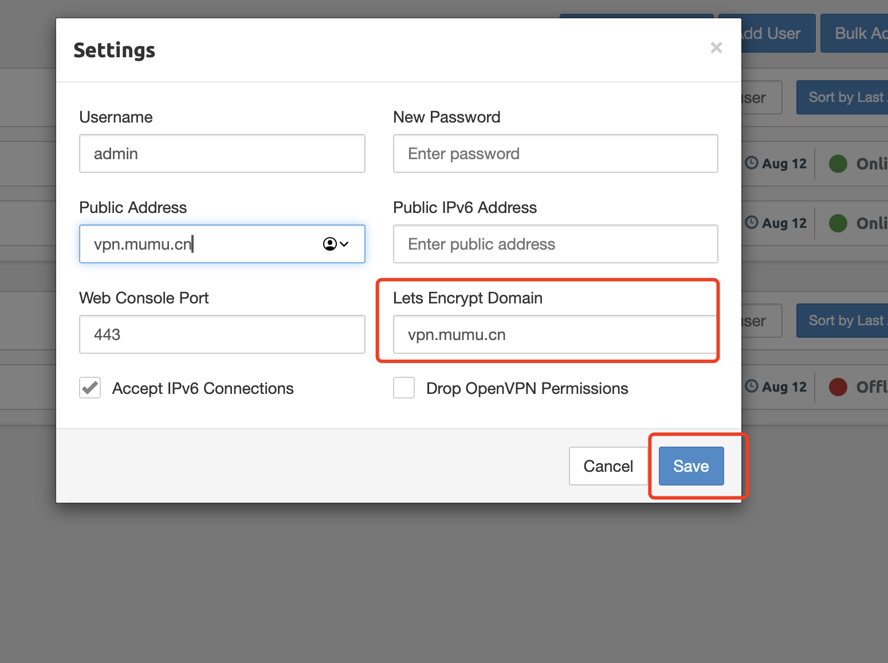Viewport: 888px width, 663px height.
Task: Uncheck Accept IPv6 Connections
Action: click(x=90, y=388)
